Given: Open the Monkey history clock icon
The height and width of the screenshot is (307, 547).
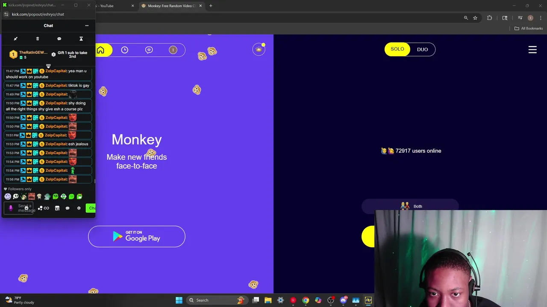Looking at the screenshot, I should pyautogui.click(x=124, y=50).
